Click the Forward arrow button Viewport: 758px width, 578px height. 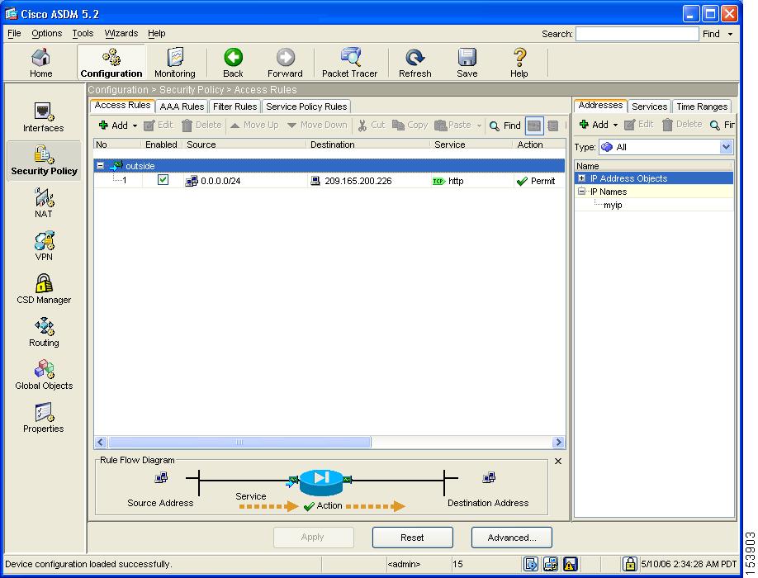click(285, 63)
